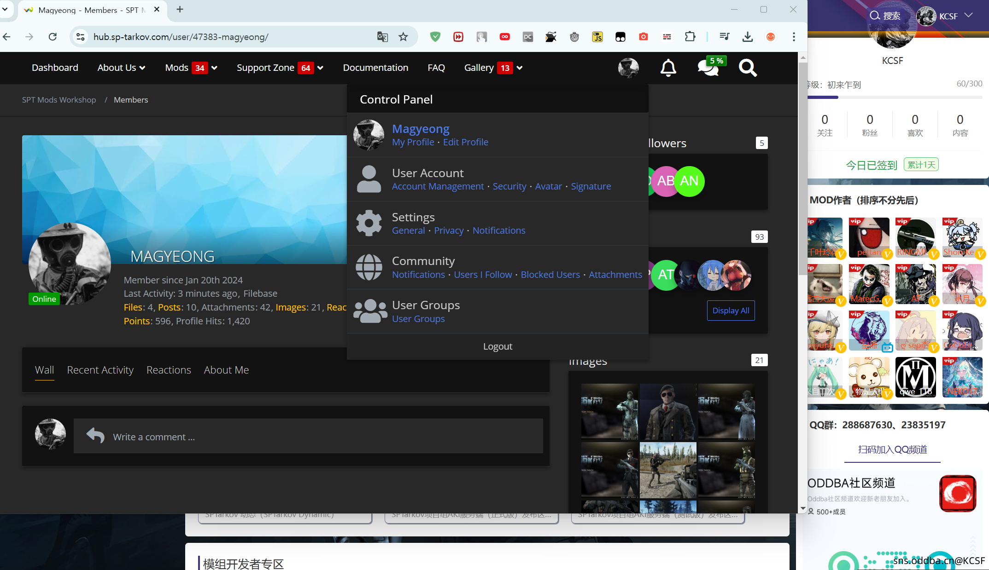The width and height of the screenshot is (989, 570).
Task: Expand the Mods dropdown chevron
Action: click(x=215, y=68)
